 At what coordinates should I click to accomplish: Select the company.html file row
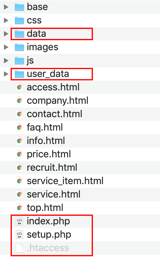click(x=80, y=101)
